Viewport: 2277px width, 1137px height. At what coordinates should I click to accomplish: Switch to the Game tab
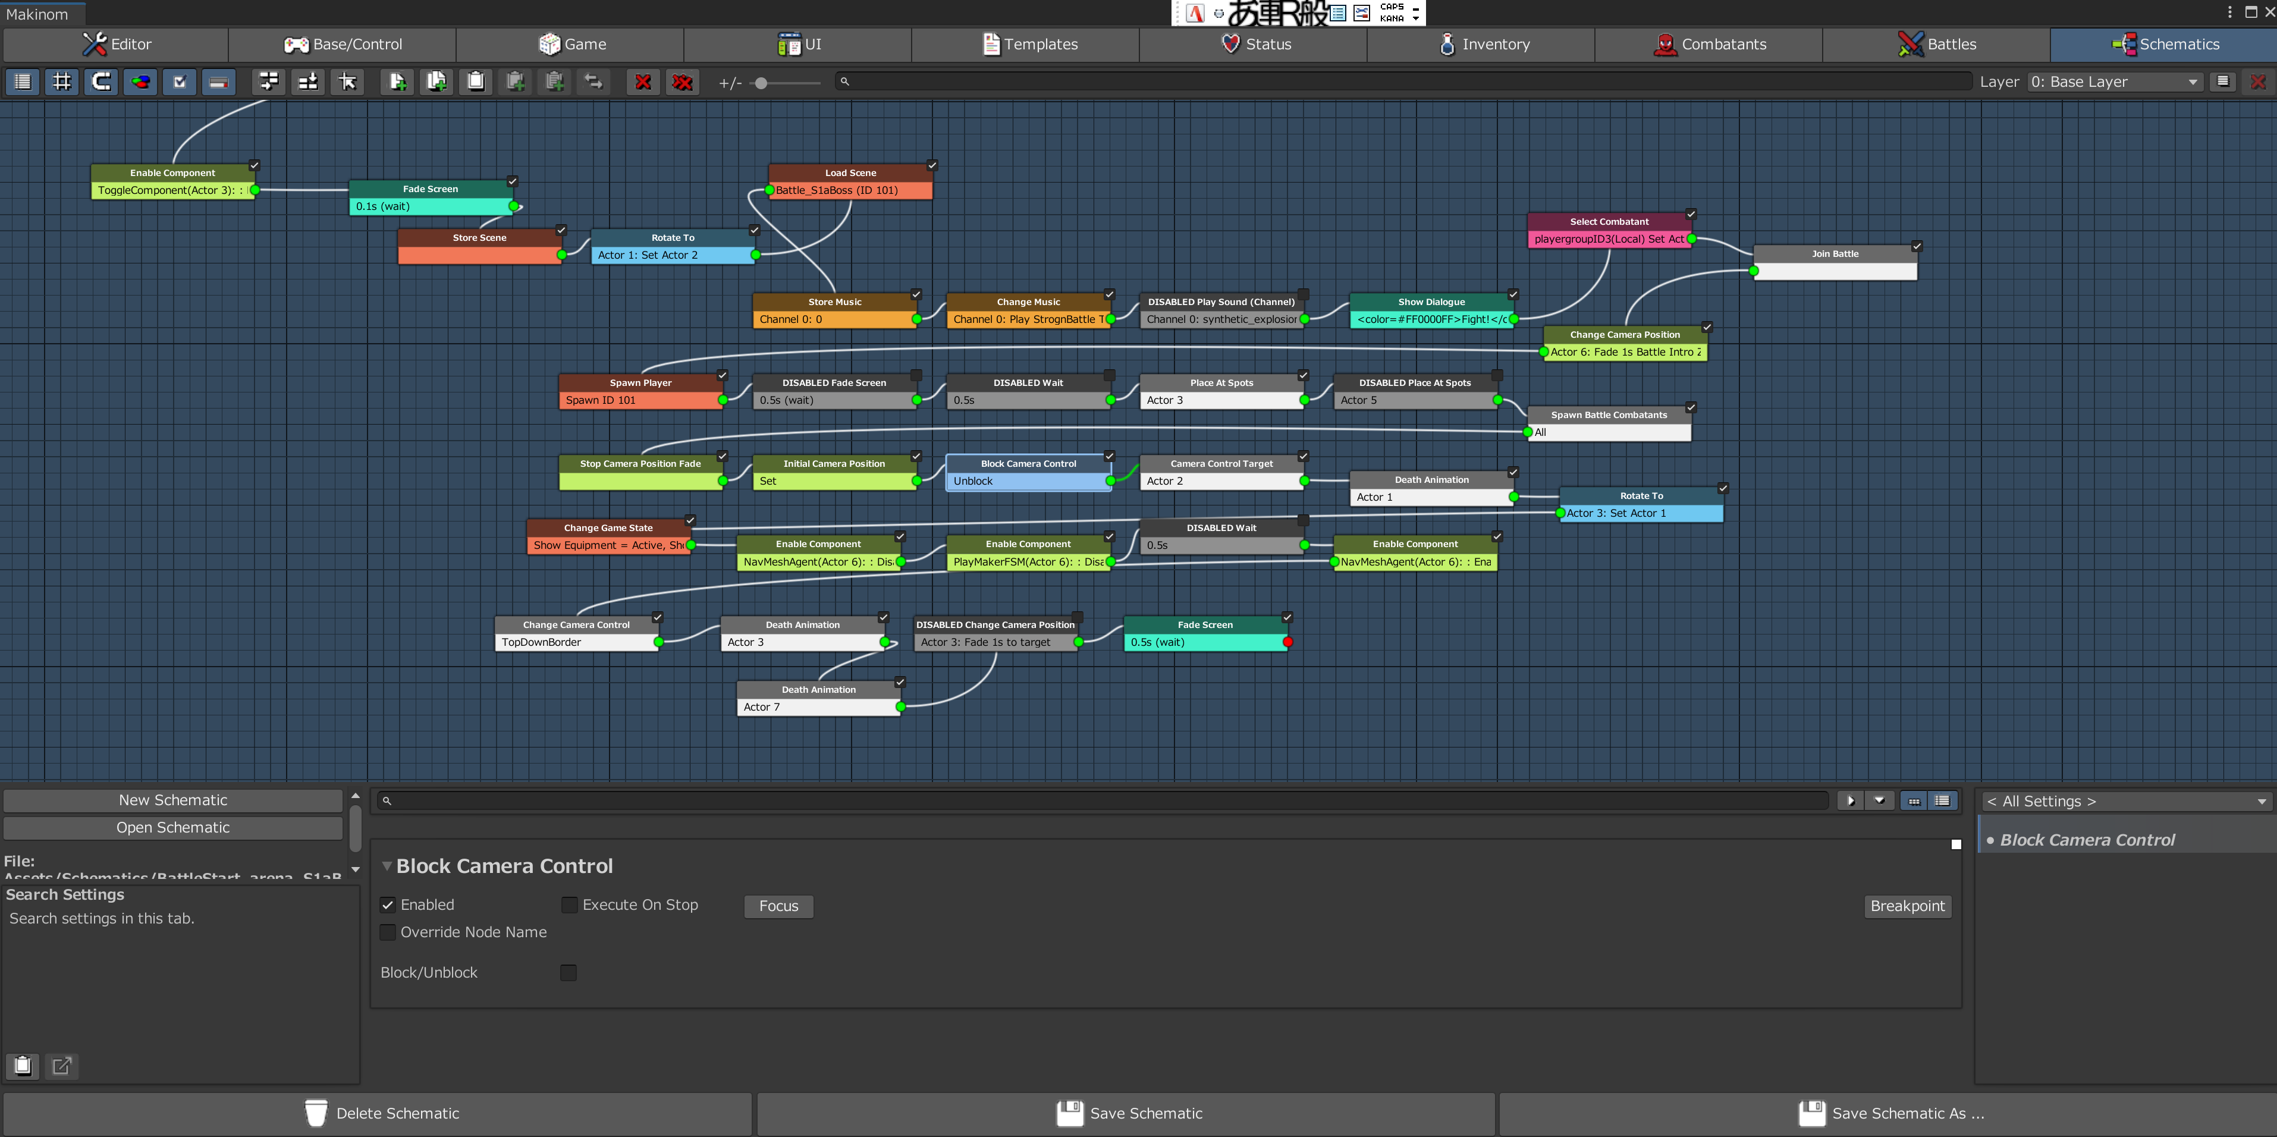[x=571, y=44]
